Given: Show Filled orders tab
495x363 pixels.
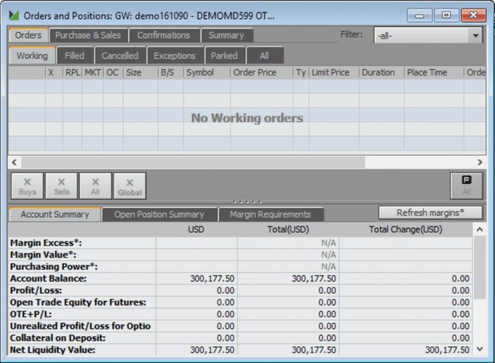Looking at the screenshot, I should click(75, 56).
